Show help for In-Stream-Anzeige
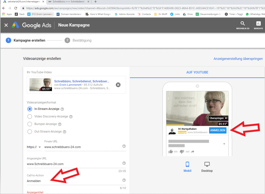265x194 pixels. point(62,109)
